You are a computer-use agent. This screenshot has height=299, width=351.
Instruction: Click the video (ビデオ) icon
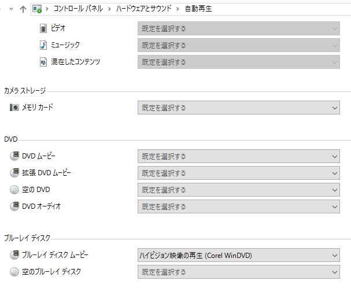pos(43,28)
